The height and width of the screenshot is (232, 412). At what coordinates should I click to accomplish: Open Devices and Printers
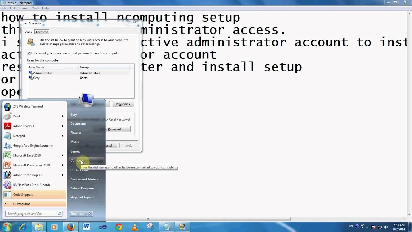click(84, 179)
